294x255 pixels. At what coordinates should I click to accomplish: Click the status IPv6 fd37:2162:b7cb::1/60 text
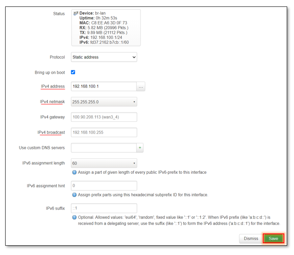(104, 42)
